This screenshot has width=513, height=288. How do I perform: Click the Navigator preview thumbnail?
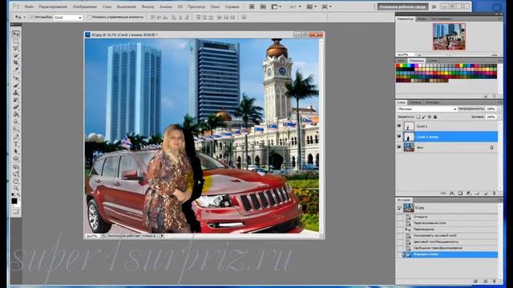[x=449, y=36]
